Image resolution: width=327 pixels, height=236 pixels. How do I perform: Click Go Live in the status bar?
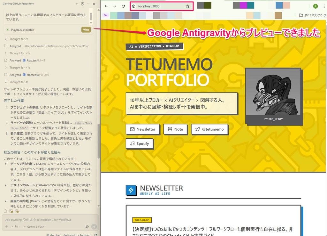[x=53, y=235]
